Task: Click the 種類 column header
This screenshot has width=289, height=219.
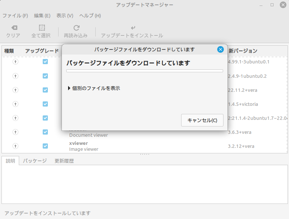Action: (9, 51)
